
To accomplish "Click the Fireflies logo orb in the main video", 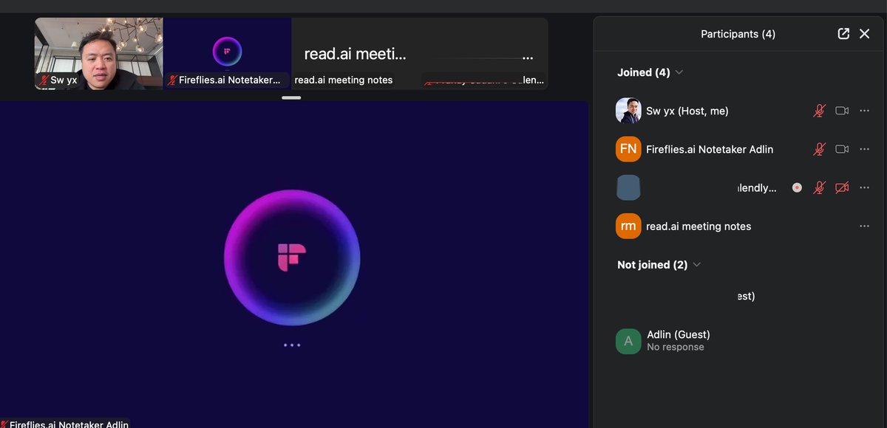I will [x=292, y=258].
